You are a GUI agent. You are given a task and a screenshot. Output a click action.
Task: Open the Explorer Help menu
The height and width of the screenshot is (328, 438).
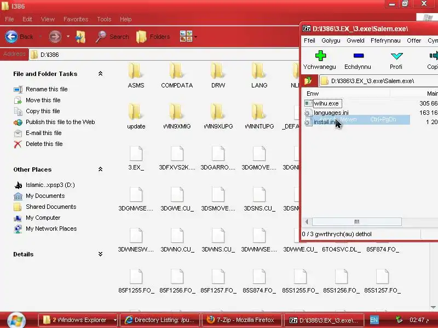pos(126,19)
